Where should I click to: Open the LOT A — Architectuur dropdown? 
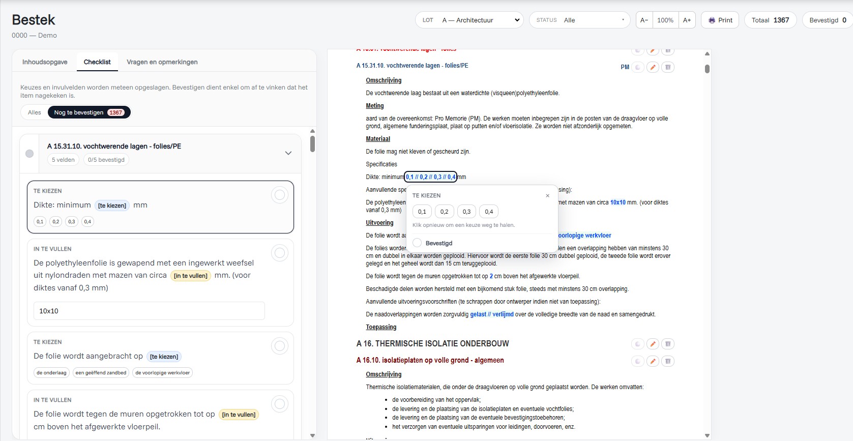point(469,20)
